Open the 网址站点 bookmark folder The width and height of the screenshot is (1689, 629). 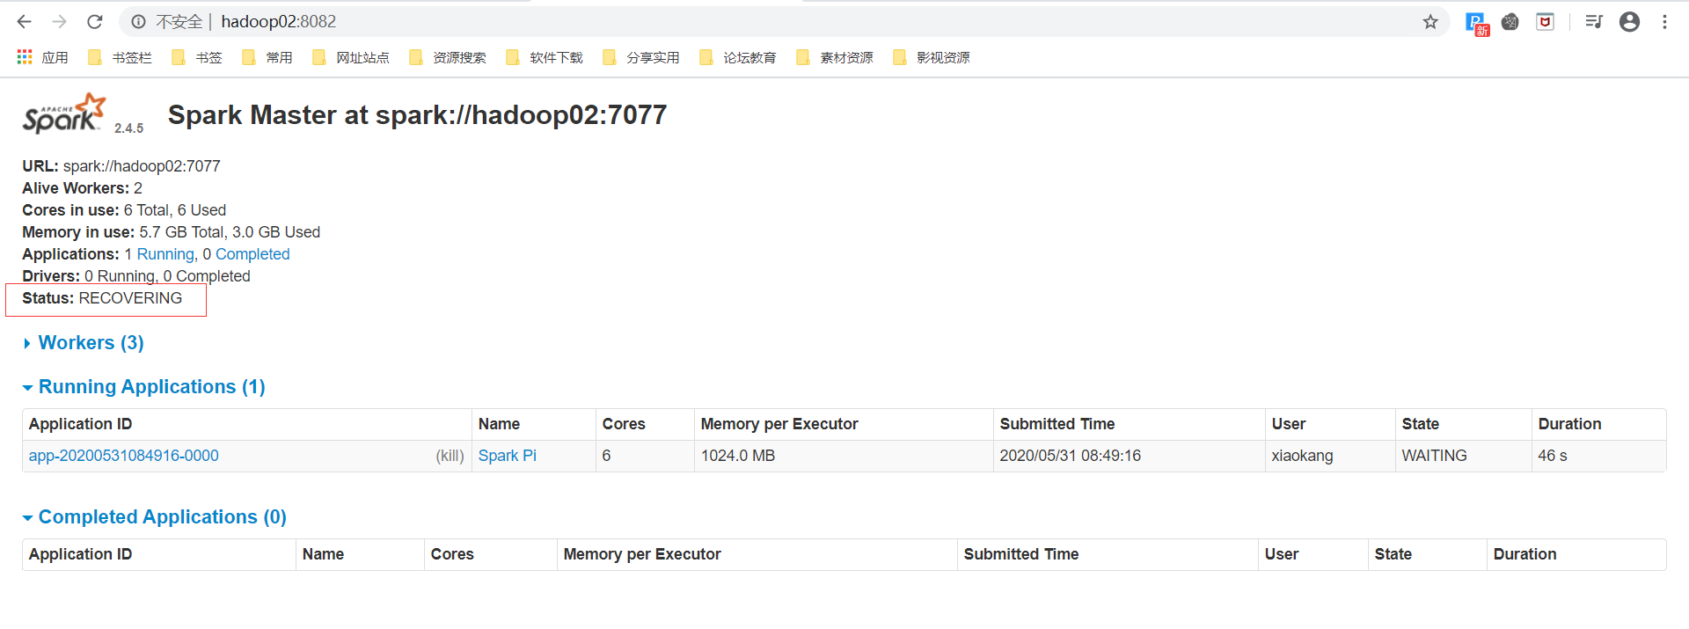pos(351,57)
